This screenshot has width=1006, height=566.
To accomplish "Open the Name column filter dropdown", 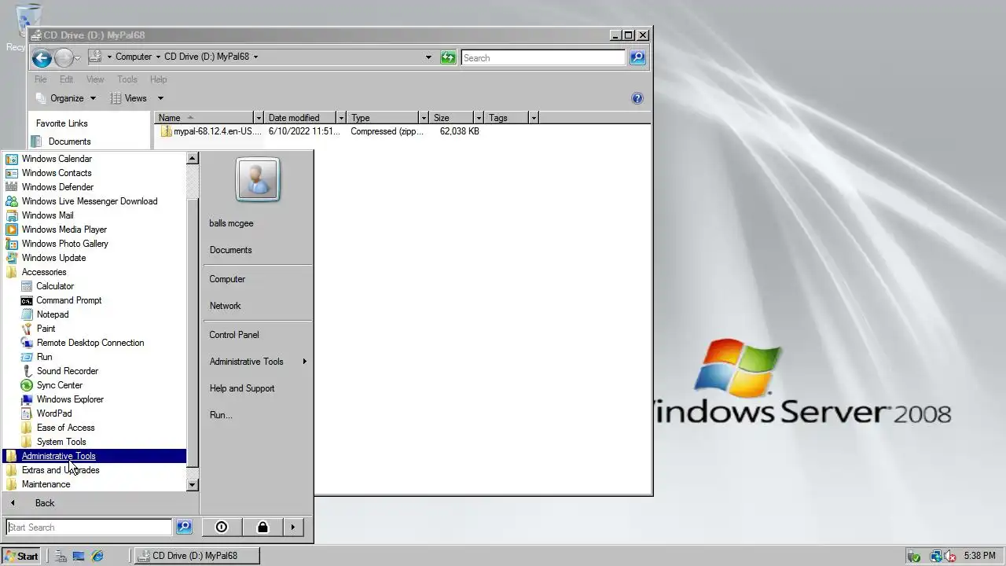I will (x=258, y=118).
